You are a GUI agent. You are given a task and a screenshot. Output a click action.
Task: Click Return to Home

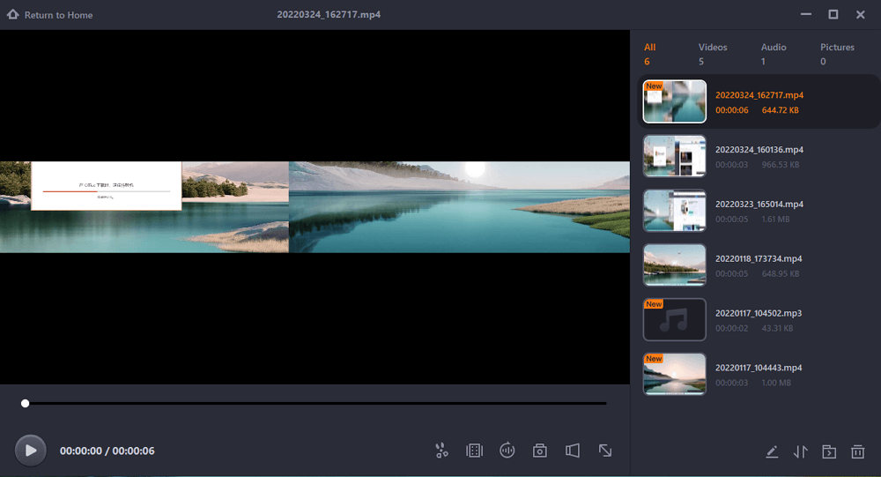50,15
